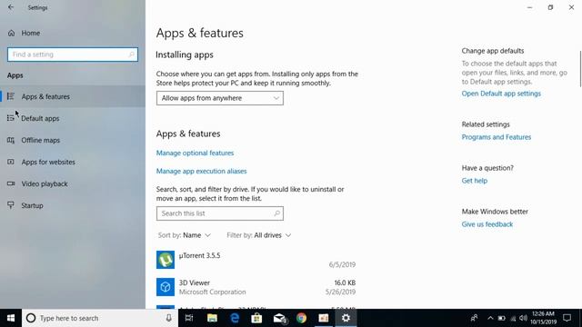Open the Sort by Name dropdown
Screen dimensions: 582x327
(x=185, y=235)
